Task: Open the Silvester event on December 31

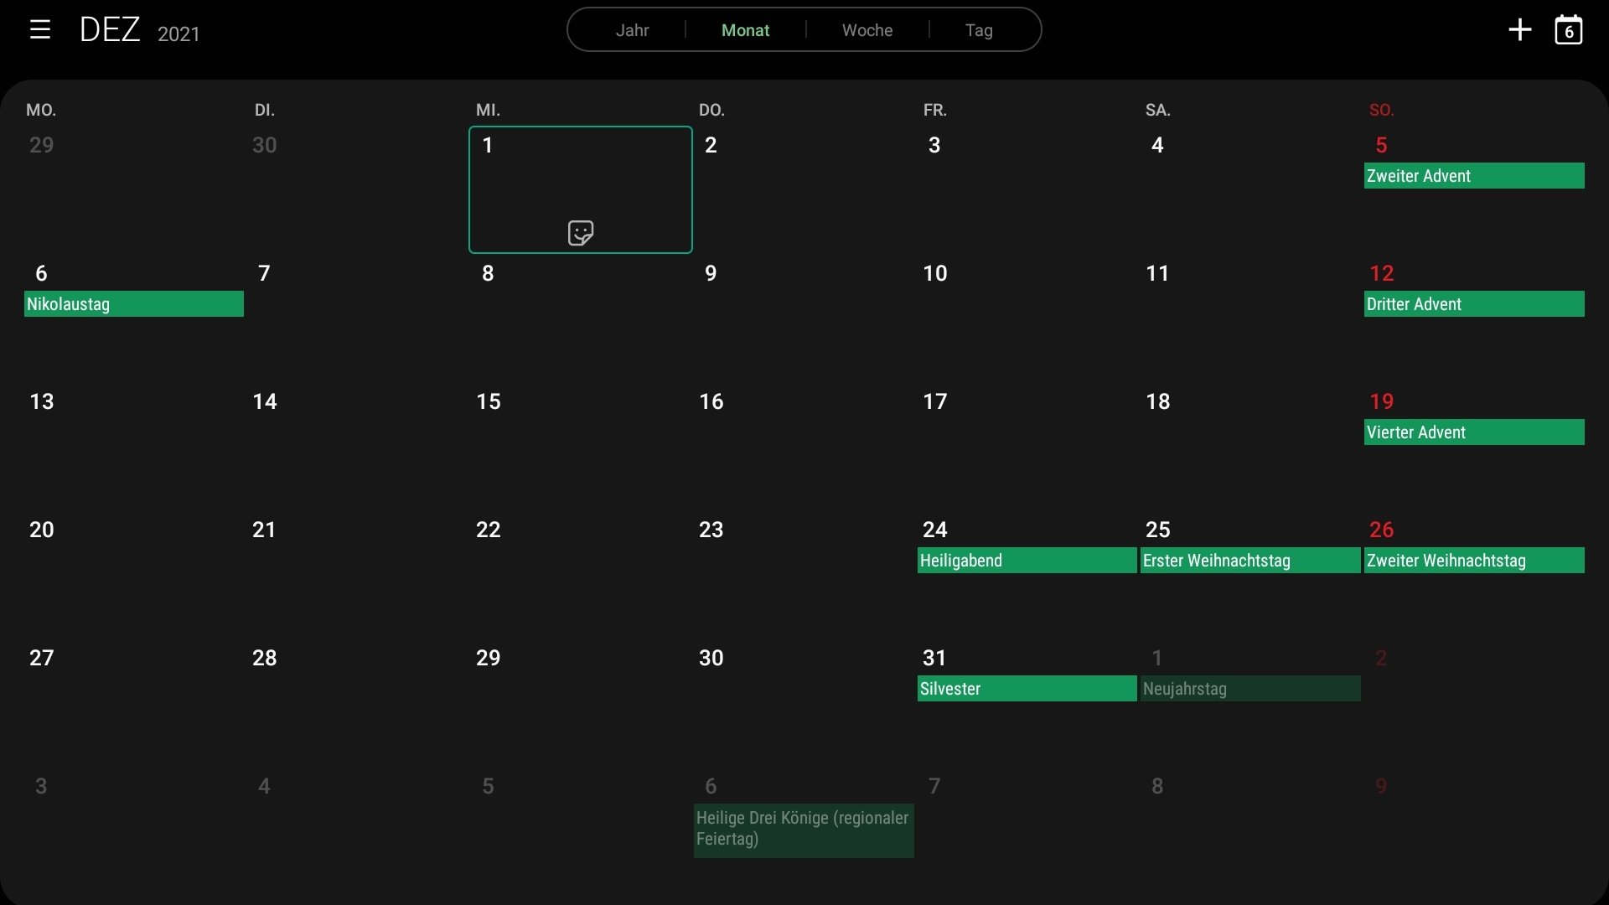Action: pyautogui.click(x=1025, y=689)
